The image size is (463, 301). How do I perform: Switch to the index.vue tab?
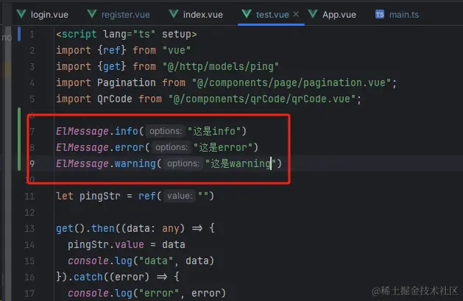pyautogui.click(x=196, y=14)
